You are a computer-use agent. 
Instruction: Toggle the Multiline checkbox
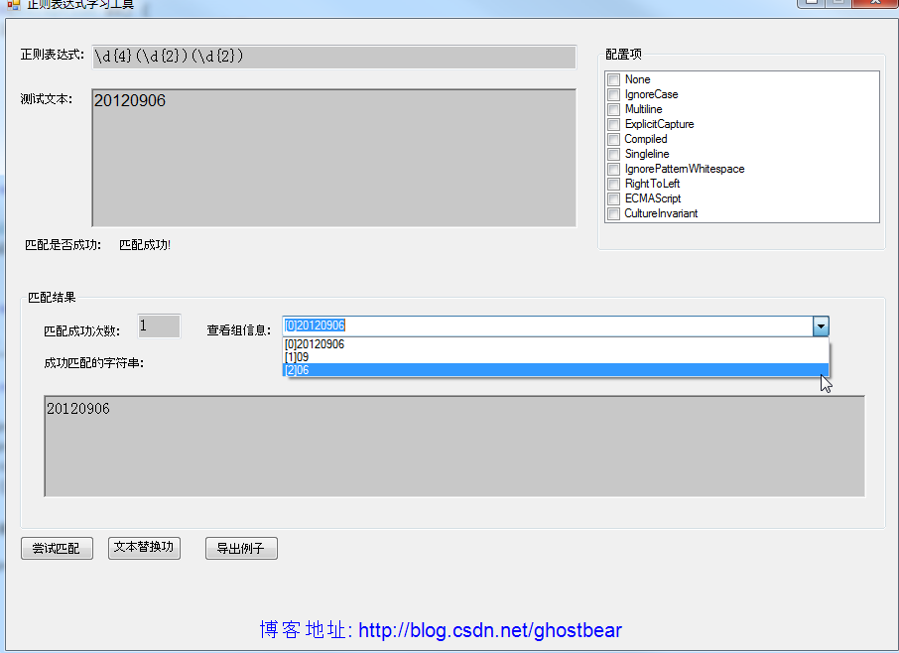613,109
